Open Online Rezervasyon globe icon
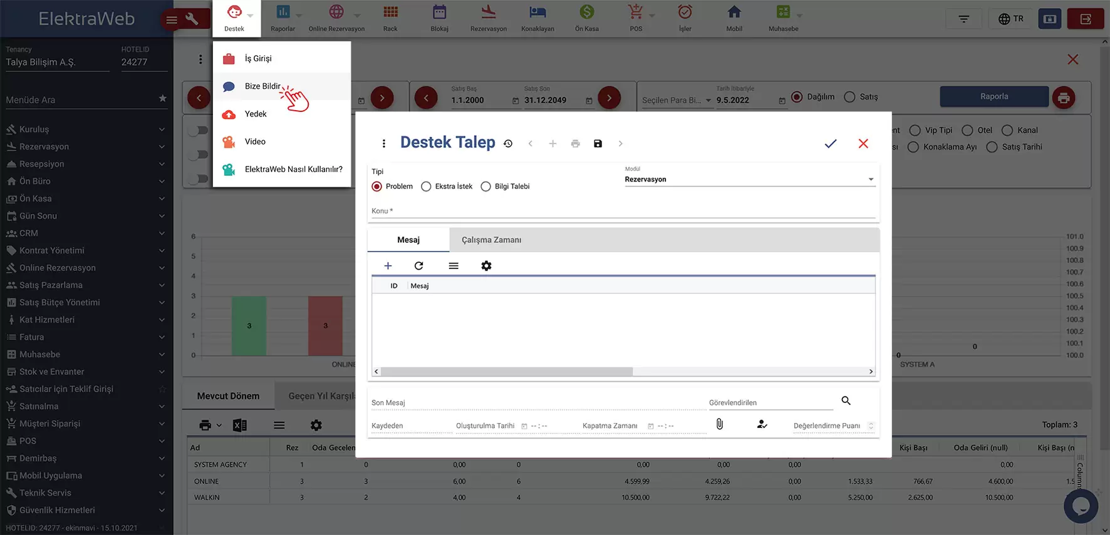The image size is (1110, 535). (336, 12)
